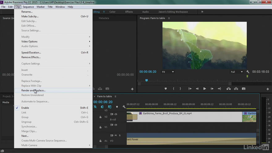Go to Out point in Program monitor
This screenshot has width=272, height=153.
pos(219,89)
